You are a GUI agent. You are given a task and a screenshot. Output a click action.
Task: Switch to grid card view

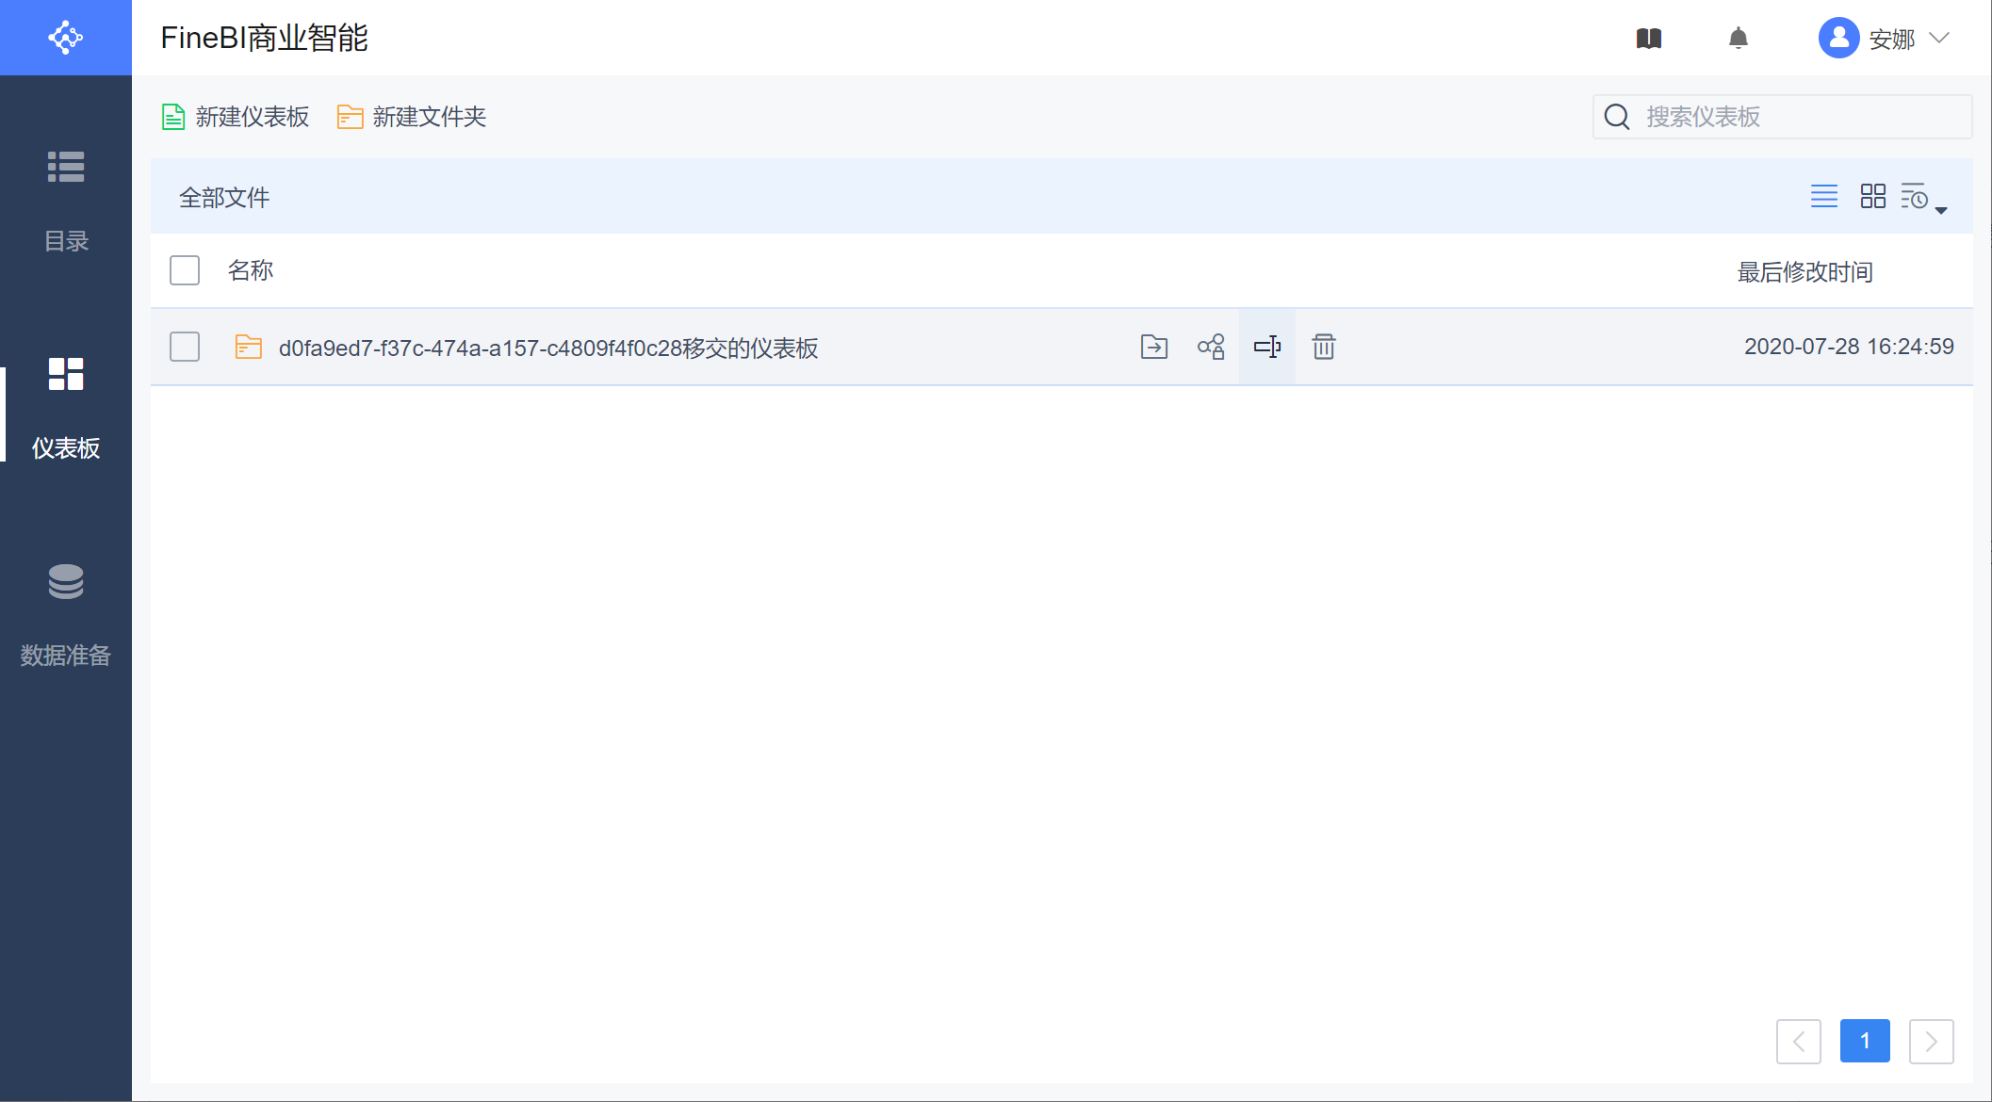point(1872,196)
